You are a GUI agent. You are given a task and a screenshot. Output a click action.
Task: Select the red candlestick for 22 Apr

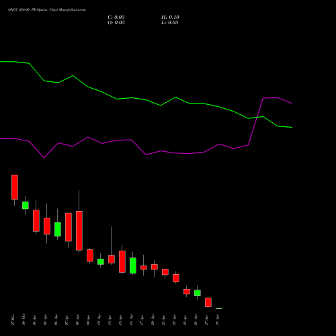click(x=176, y=278)
